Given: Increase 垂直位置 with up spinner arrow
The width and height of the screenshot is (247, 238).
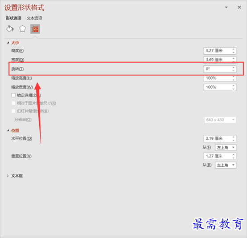Looking at the screenshot, I should [x=234, y=154].
